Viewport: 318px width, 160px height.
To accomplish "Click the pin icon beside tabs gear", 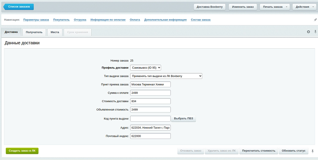I will (x=316, y=32).
